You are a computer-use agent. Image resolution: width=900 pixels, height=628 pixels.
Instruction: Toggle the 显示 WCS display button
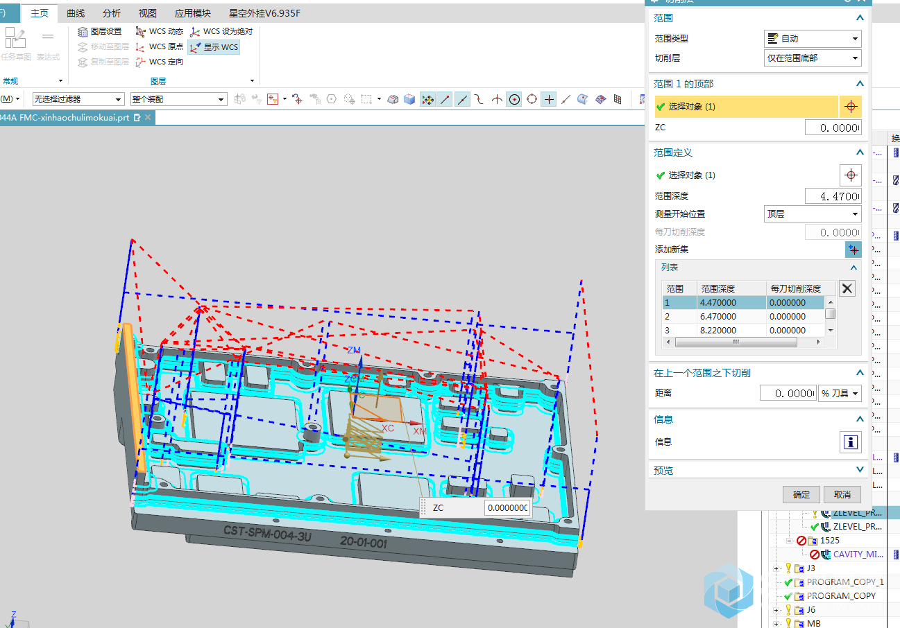click(214, 47)
